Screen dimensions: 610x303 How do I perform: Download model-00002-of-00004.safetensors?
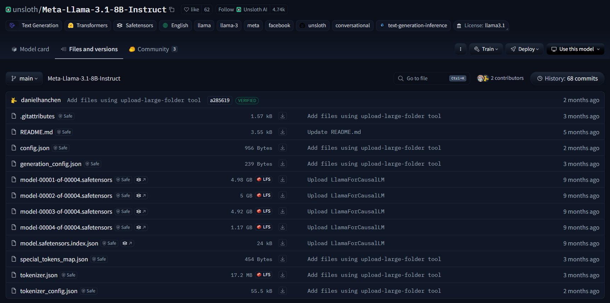[x=283, y=195]
